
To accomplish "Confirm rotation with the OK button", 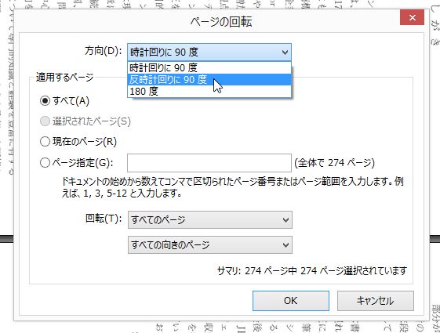I will [x=291, y=301].
